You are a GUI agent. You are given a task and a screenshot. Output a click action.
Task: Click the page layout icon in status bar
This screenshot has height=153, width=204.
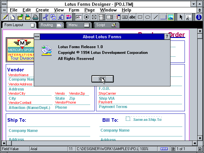point(164,149)
